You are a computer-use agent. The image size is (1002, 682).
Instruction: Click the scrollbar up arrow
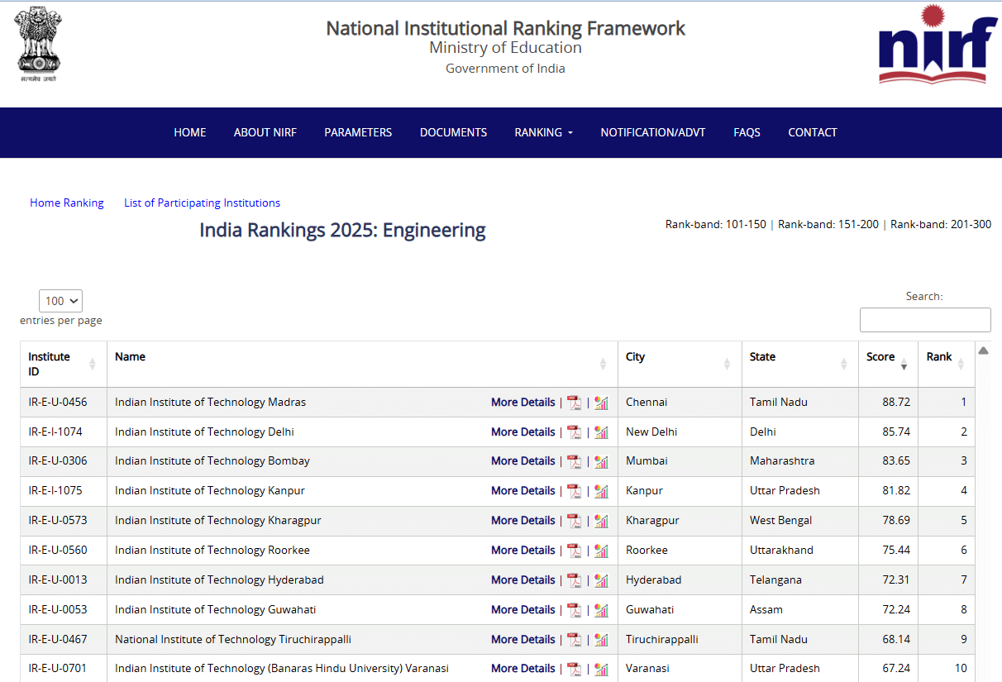984,350
